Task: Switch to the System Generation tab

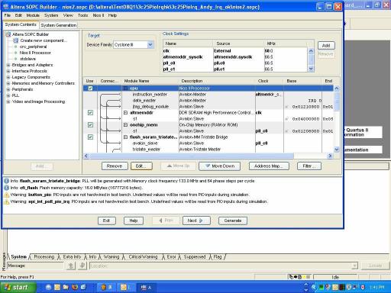Action: click(59, 25)
